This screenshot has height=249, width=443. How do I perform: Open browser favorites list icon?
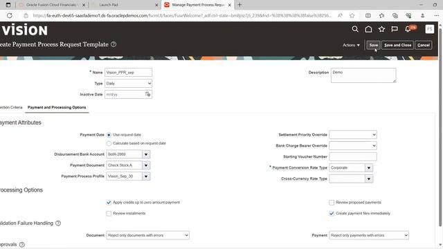coord(381,15)
